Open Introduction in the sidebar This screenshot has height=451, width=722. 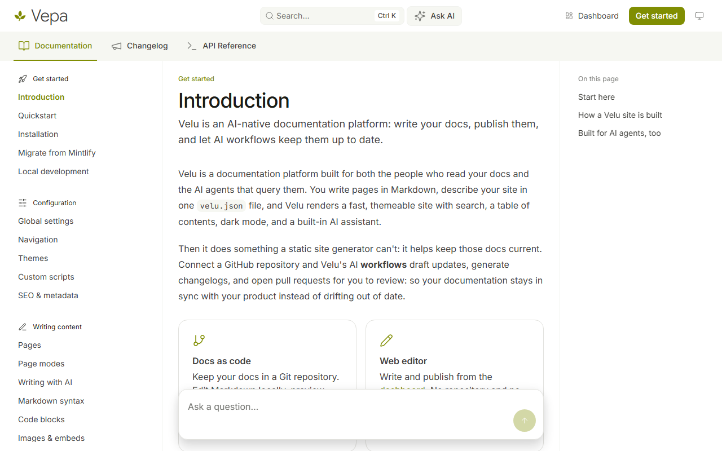(x=41, y=97)
